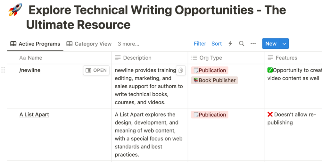The image size is (322, 162).
Task: Switch to the Active Programs tab
Action: click(35, 44)
